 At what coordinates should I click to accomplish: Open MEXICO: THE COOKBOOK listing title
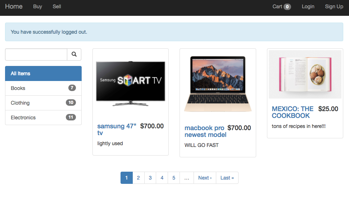pyautogui.click(x=293, y=112)
